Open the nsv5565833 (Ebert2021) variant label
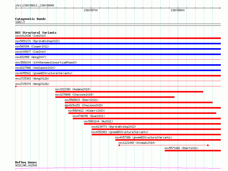 pyautogui.click(x=81, y=100)
